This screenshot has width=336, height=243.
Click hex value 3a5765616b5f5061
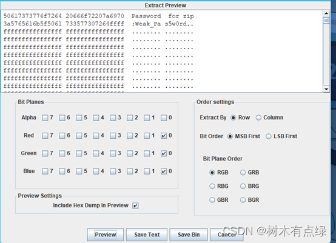pos(33,24)
